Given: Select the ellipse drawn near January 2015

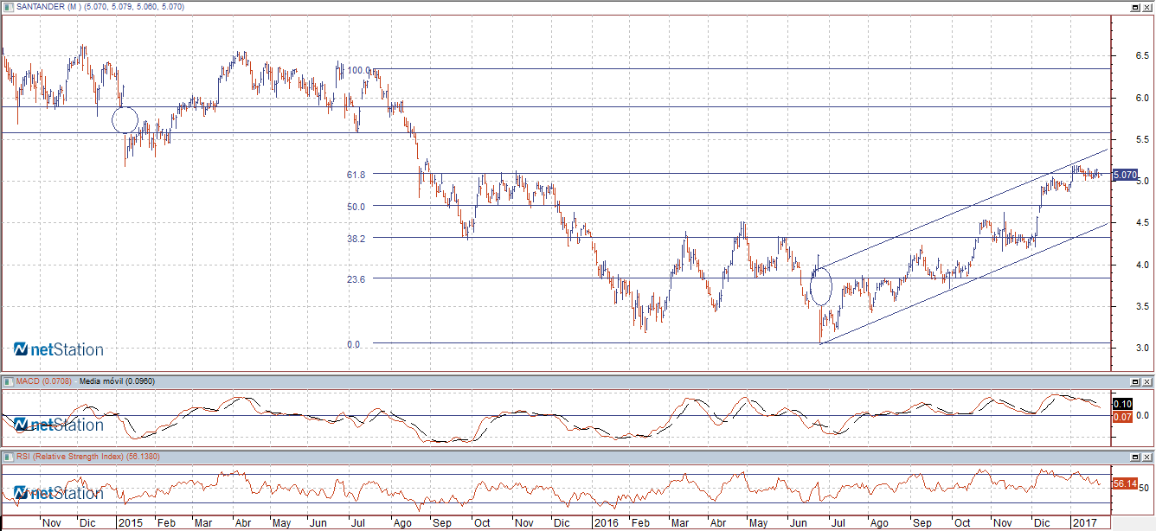Looking at the screenshot, I should 125,120.
